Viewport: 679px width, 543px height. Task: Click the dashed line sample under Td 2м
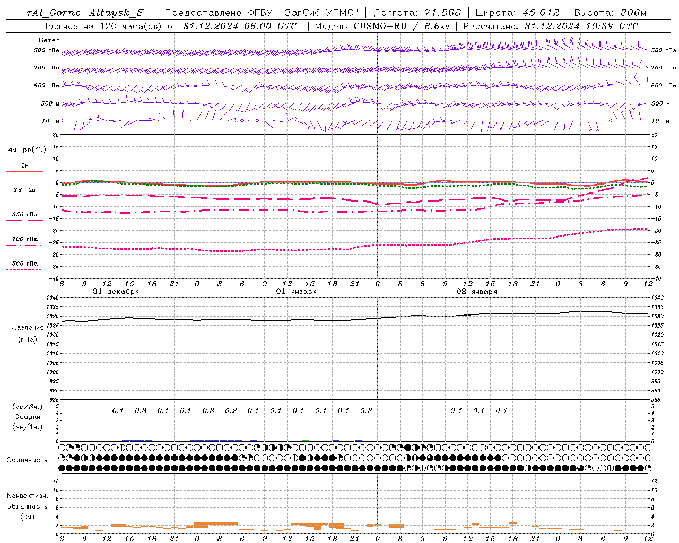click(x=23, y=196)
